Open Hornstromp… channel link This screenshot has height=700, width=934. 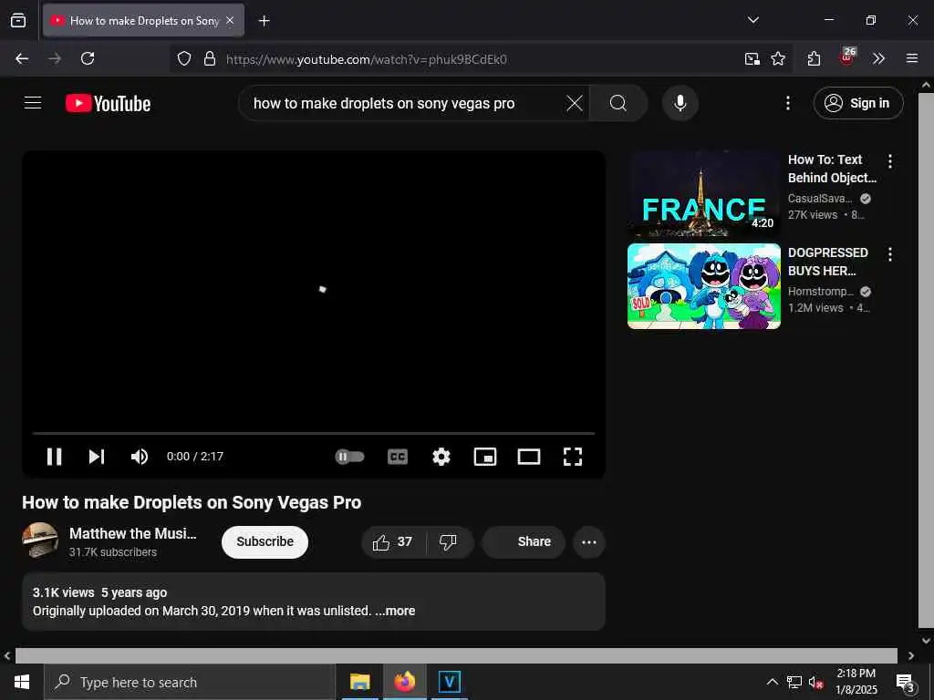tap(821, 291)
